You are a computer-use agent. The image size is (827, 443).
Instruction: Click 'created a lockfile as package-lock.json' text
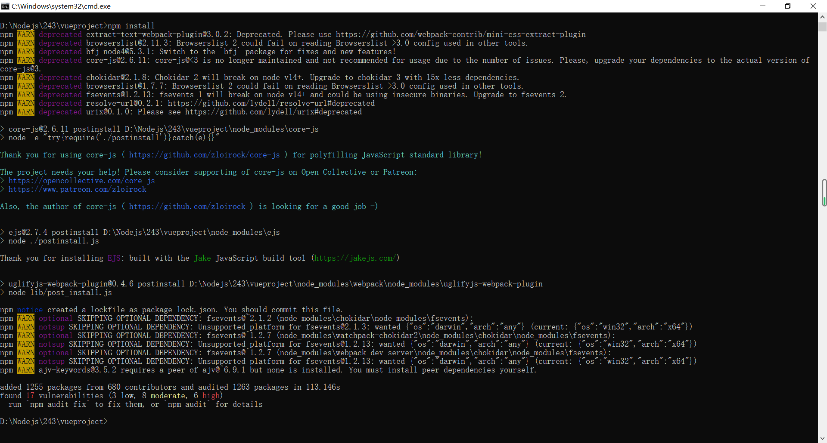133,310
